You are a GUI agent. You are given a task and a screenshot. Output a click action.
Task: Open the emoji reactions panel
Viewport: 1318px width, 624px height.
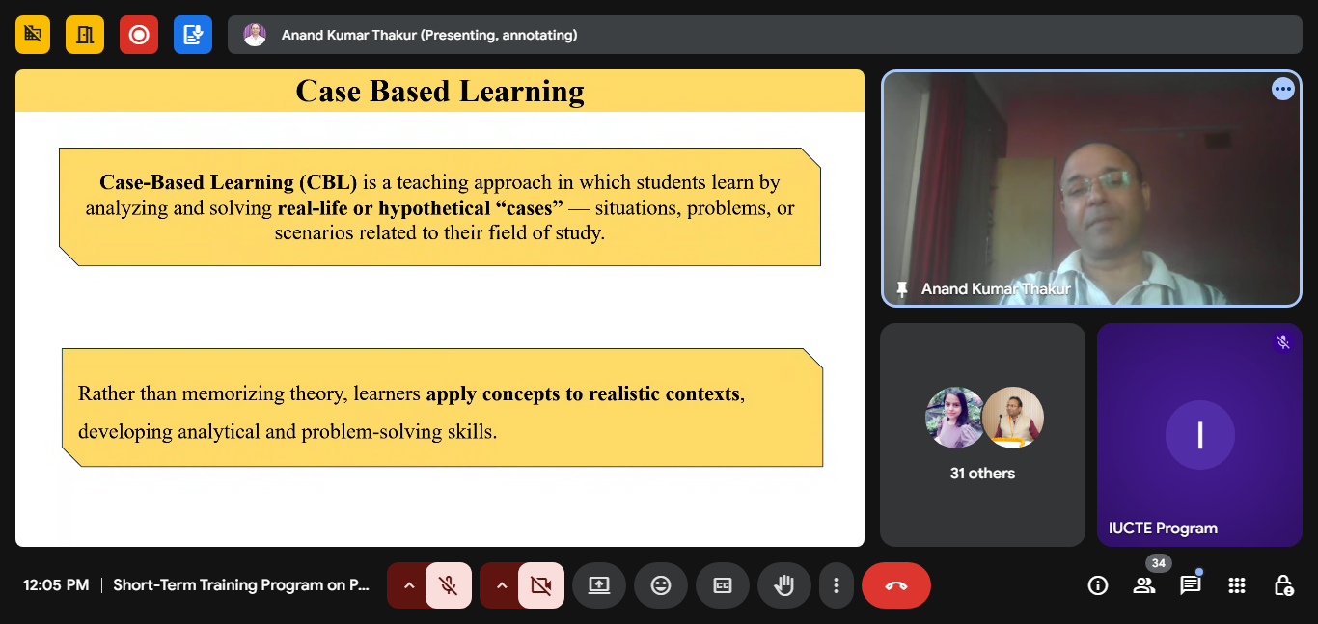click(x=661, y=585)
